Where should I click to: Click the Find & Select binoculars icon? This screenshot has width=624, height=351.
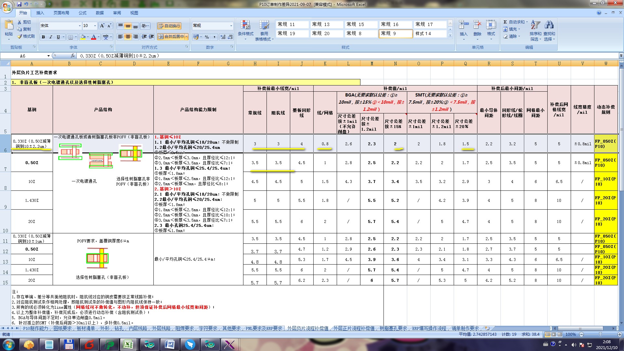coord(549,25)
